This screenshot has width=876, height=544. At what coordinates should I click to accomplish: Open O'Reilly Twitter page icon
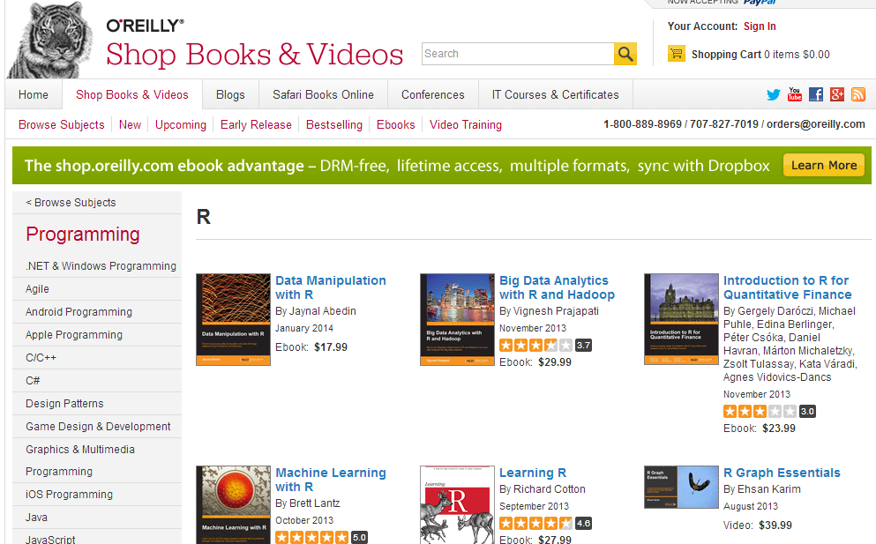point(774,94)
